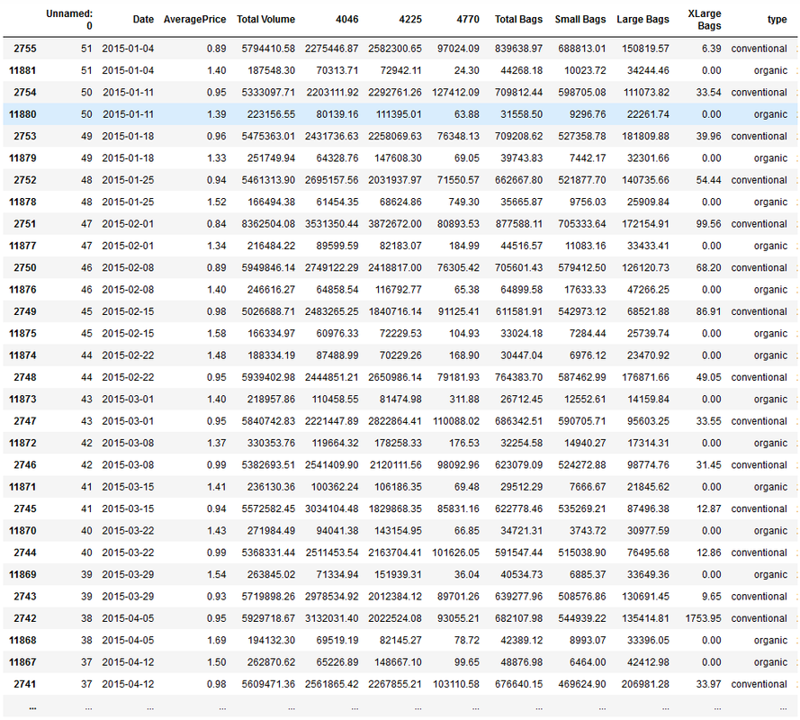This screenshot has height=720, width=800.
Task: Click 4046 value 3531350.44
Action: click(332, 224)
